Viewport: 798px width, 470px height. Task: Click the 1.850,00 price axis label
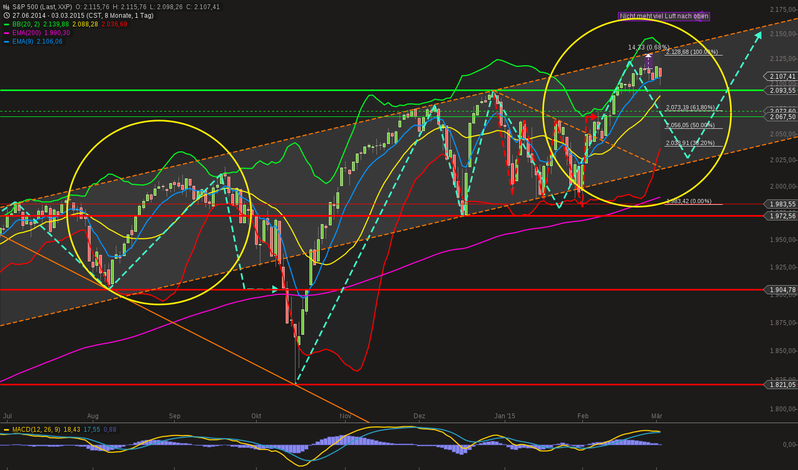click(783, 351)
